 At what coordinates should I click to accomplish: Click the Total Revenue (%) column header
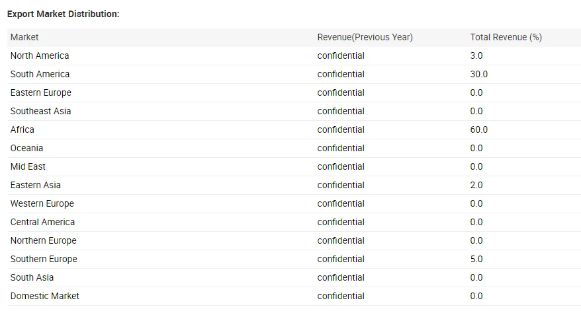point(506,37)
